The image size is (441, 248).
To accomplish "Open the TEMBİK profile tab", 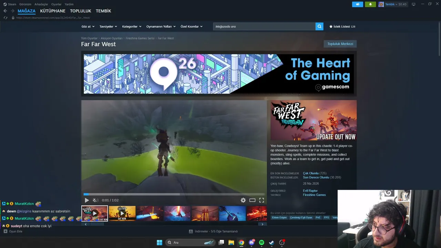I will [103, 11].
